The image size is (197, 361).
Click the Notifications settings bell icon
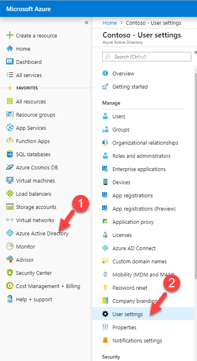105,340
